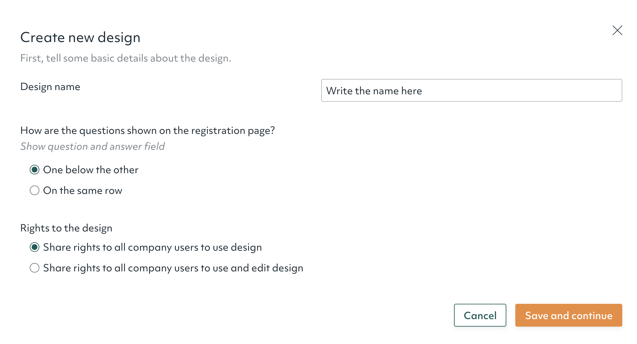The width and height of the screenshot is (637, 344).
Task: Click the 'Share rights to all company users to use design' label
Action: pos(152,247)
